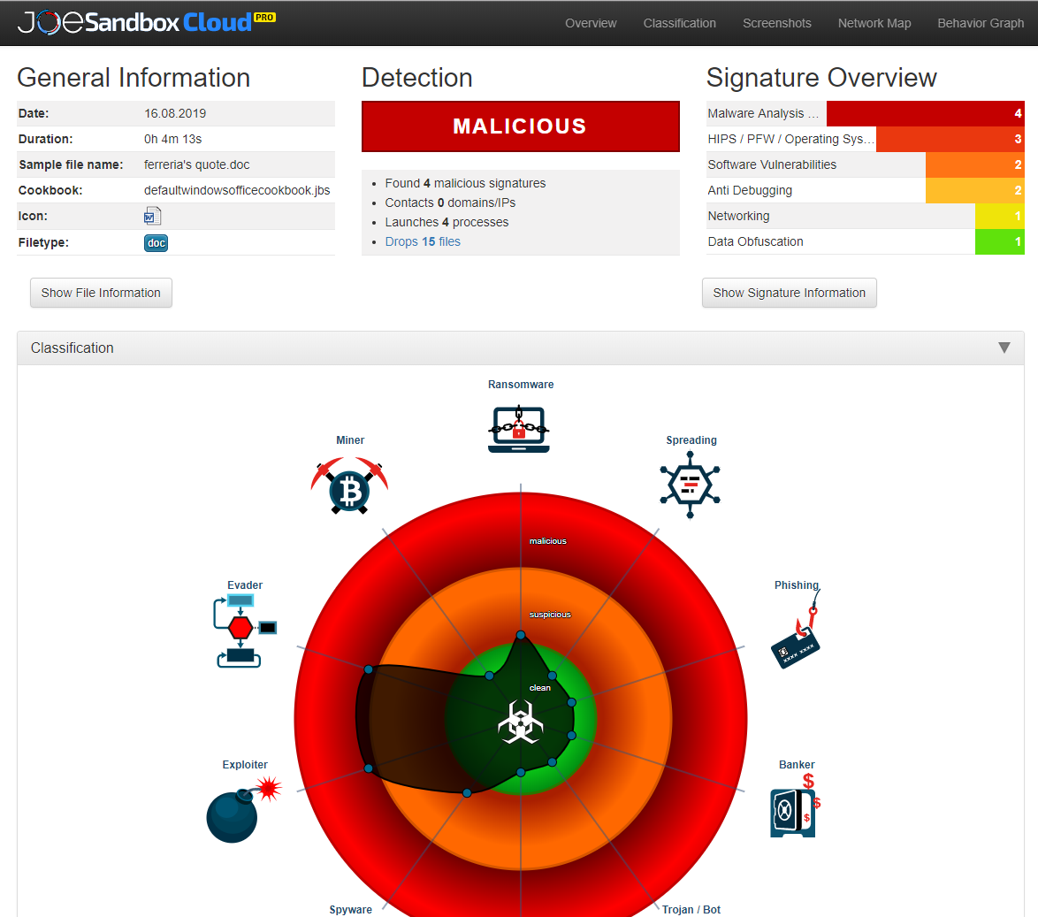Open the Drops 15 files link
1038x917 pixels.
point(423,241)
